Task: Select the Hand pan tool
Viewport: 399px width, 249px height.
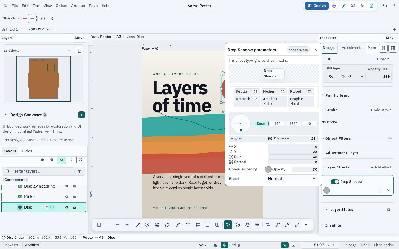Action: click(247, 225)
